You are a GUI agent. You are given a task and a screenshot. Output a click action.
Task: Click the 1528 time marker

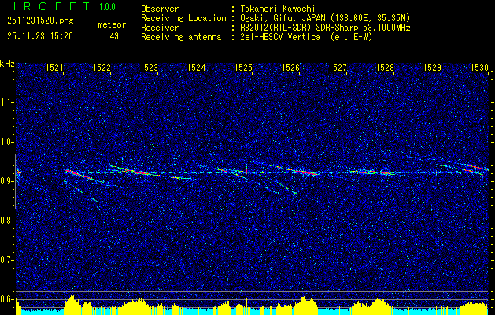(385, 67)
